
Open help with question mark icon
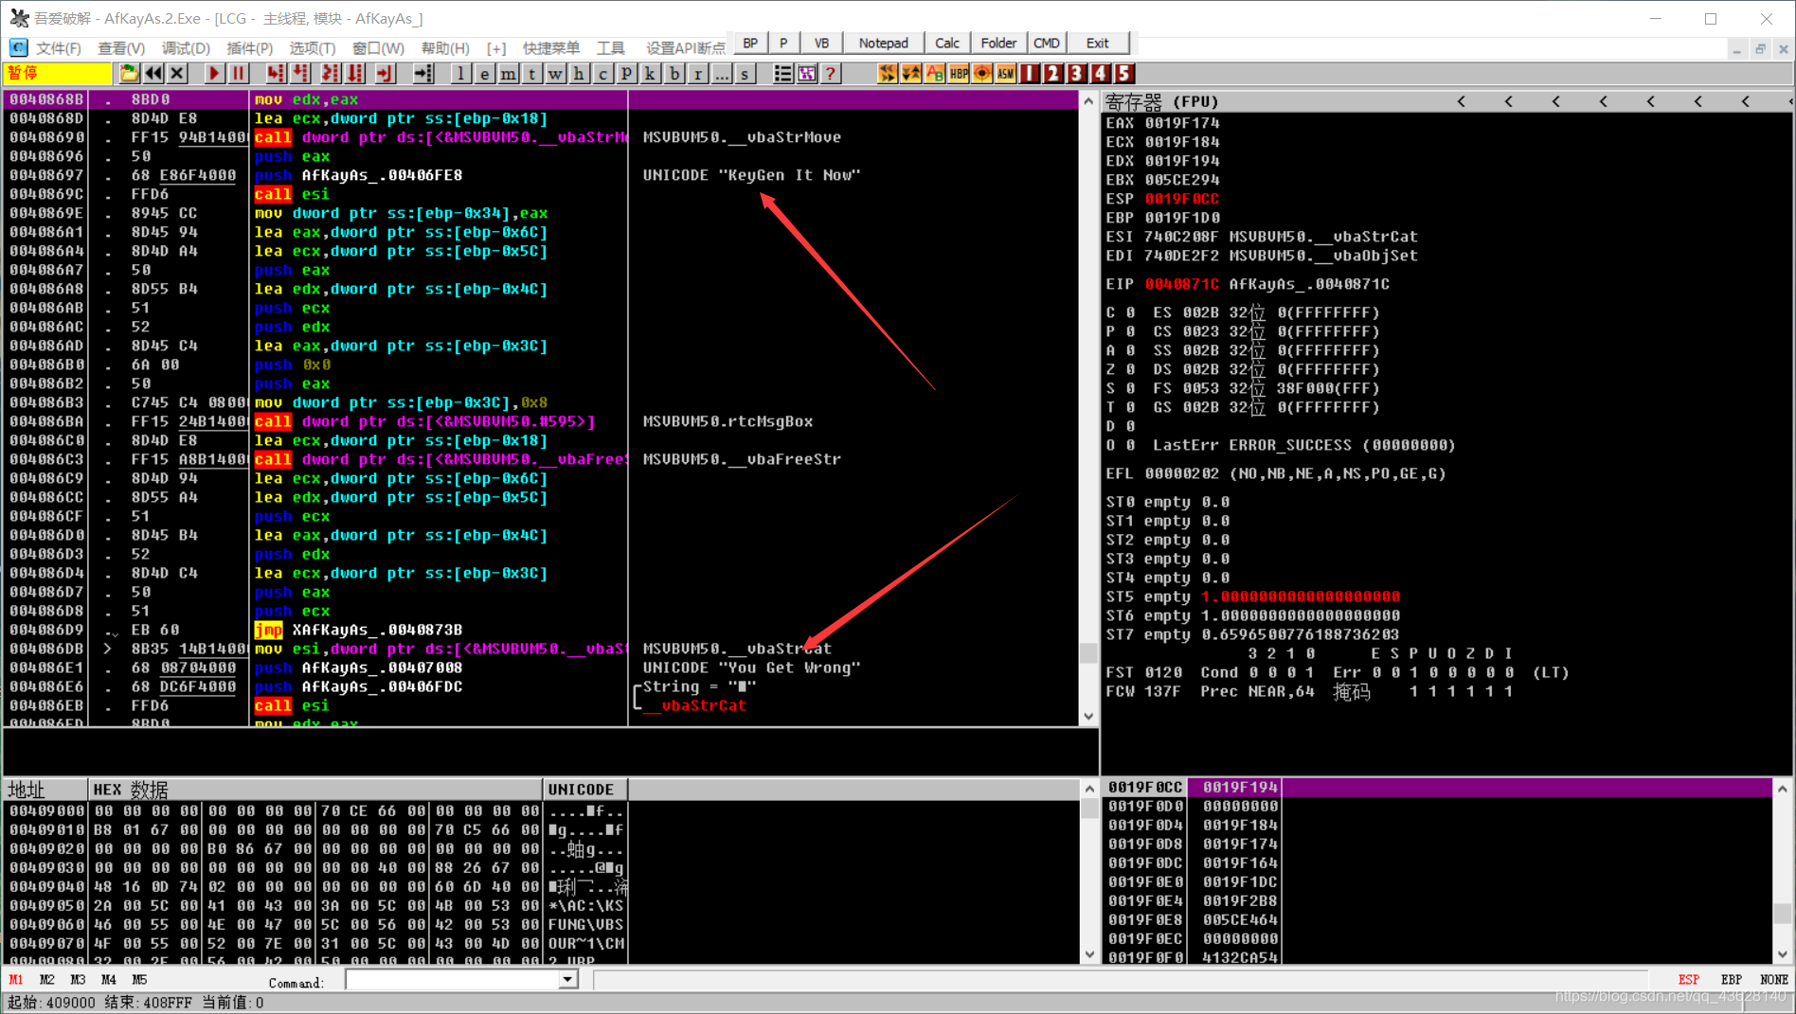coord(830,74)
